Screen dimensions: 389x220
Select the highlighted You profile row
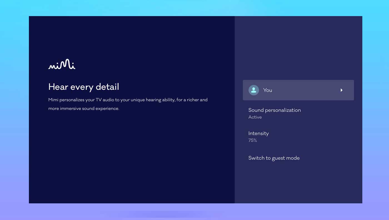coord(298,90)
